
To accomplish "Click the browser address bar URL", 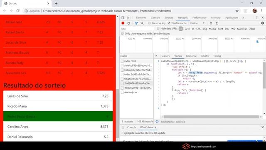I will pyautogui.click(x=107, y=11).
